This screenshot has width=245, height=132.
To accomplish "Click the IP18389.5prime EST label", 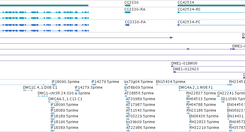I will point(64,128).
